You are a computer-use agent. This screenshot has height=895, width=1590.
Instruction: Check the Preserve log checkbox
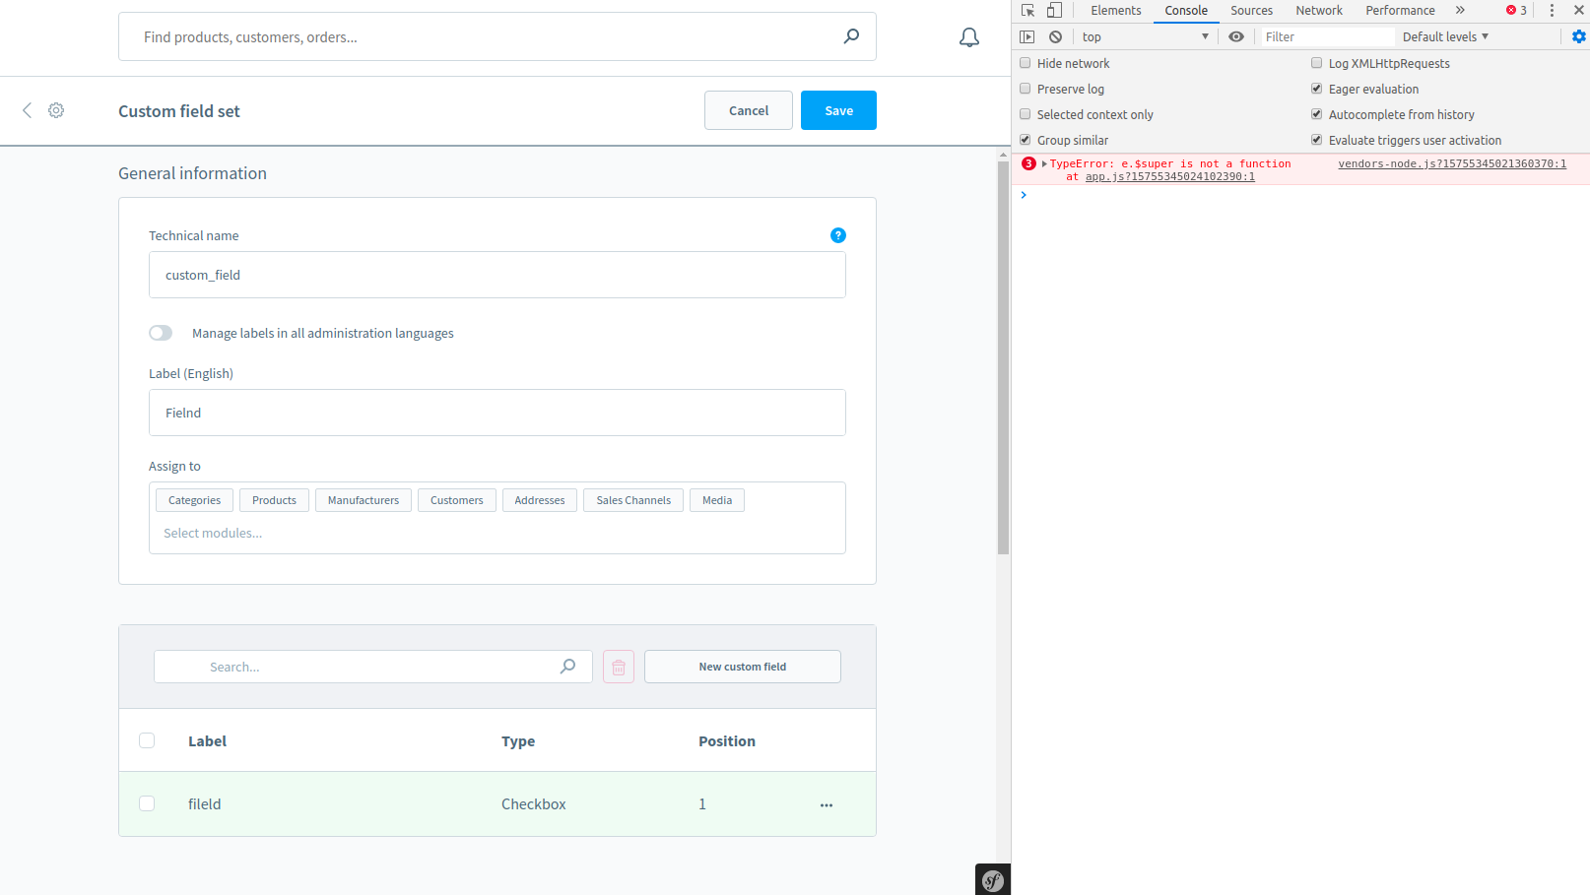(x=1025, y=89)
